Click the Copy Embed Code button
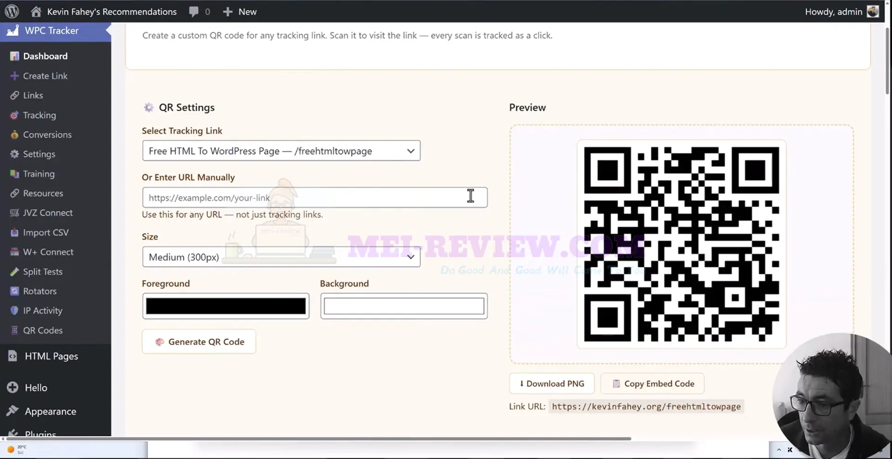Image resolution: width=892 pixels, height=459 pixels. coord(653,384)
